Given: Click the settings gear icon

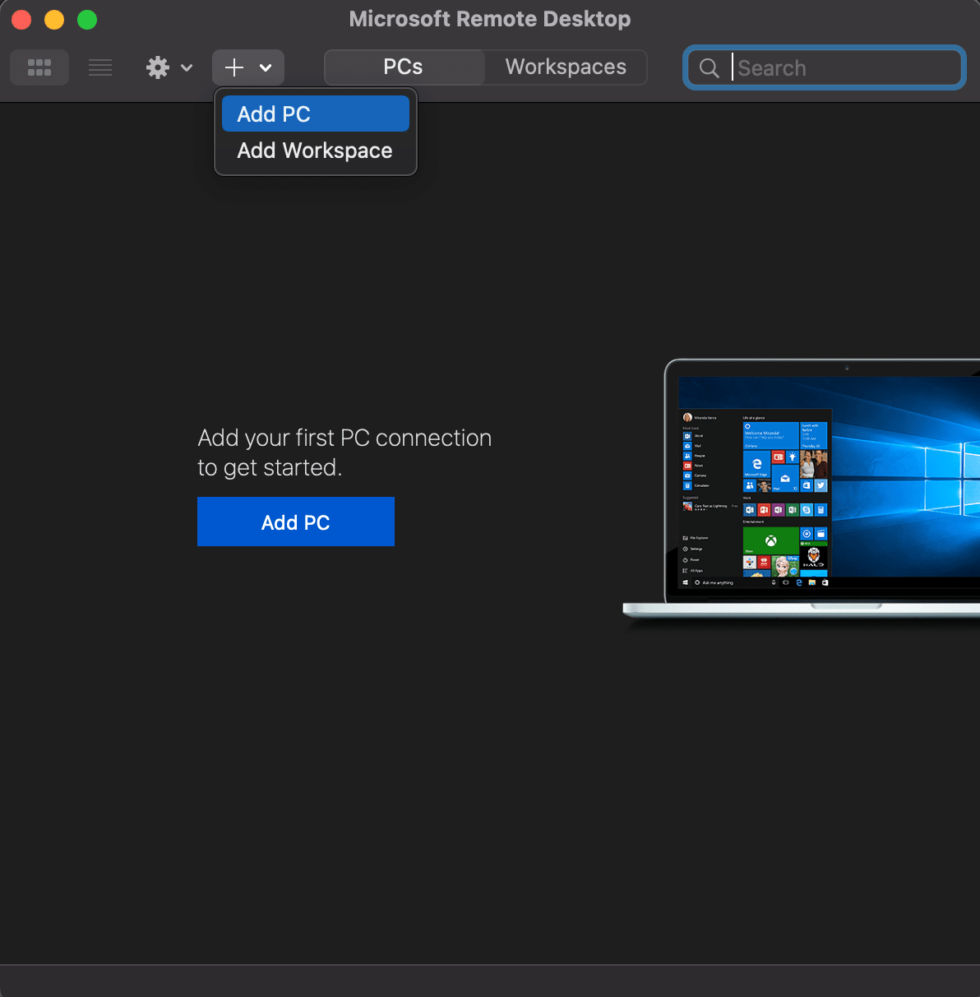Looking at the screenshot, I should [158, 67].
